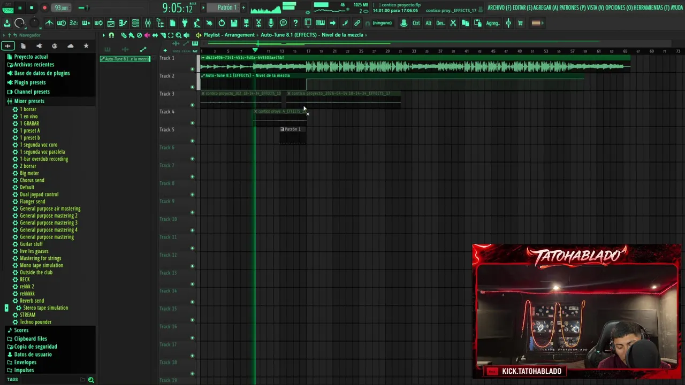Select the audio browser tab icon
Viewport: 685px width, 385px height.
tap(7, 46)
